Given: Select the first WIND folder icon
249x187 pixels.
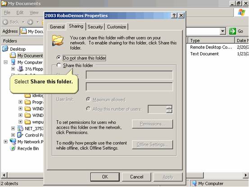Looking at the screenshot, I should (27, 108).
